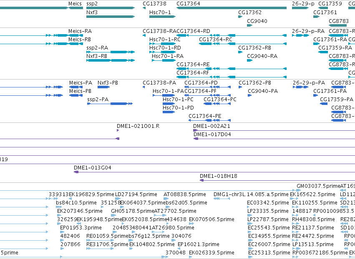Click the CG8783 gene label

(339, 21)
